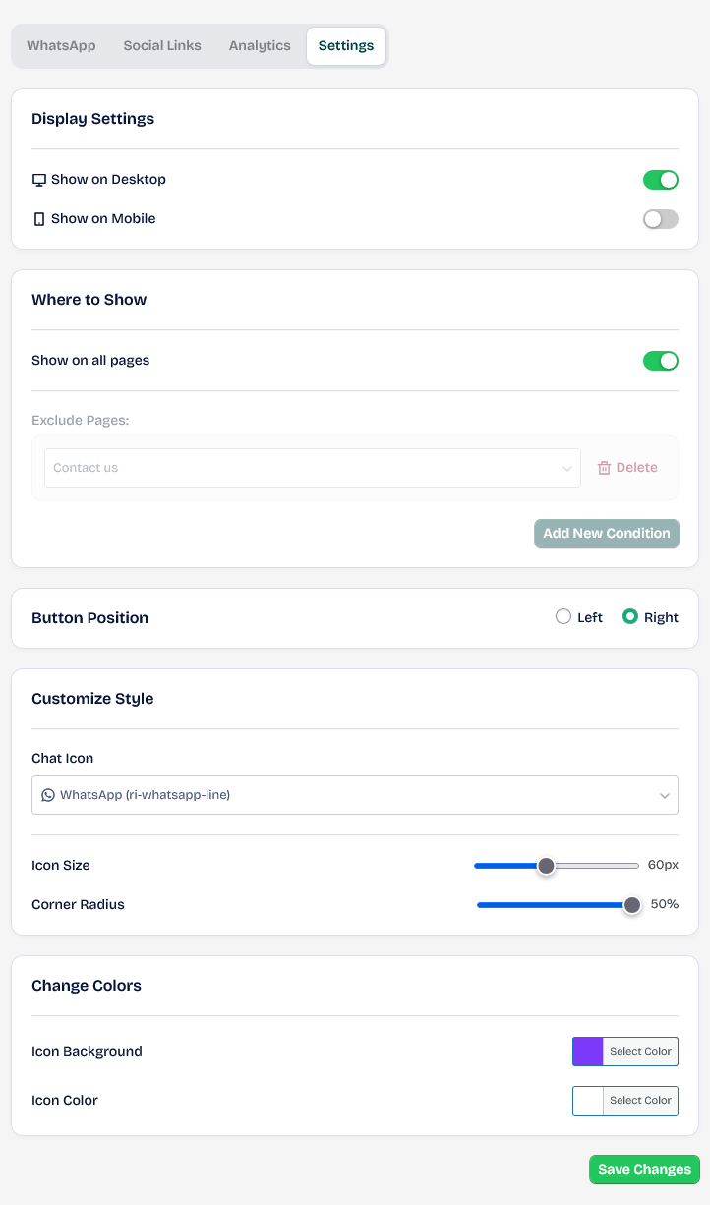Click the Settings tab
Viewport: 710px width, 1205px height.
tap(346, 46)
